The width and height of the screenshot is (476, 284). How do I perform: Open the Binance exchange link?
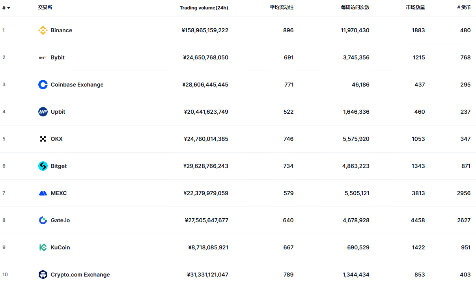click(62, 30)
